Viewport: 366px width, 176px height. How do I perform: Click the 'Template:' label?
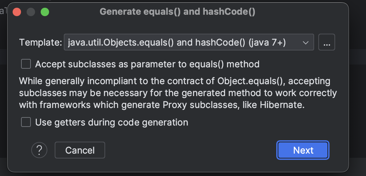click(x=41, y=42)
